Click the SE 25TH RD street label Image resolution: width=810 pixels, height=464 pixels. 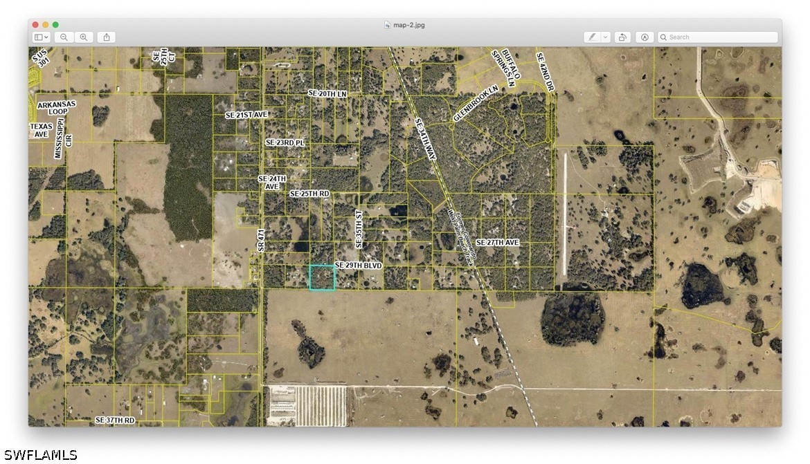309,194
